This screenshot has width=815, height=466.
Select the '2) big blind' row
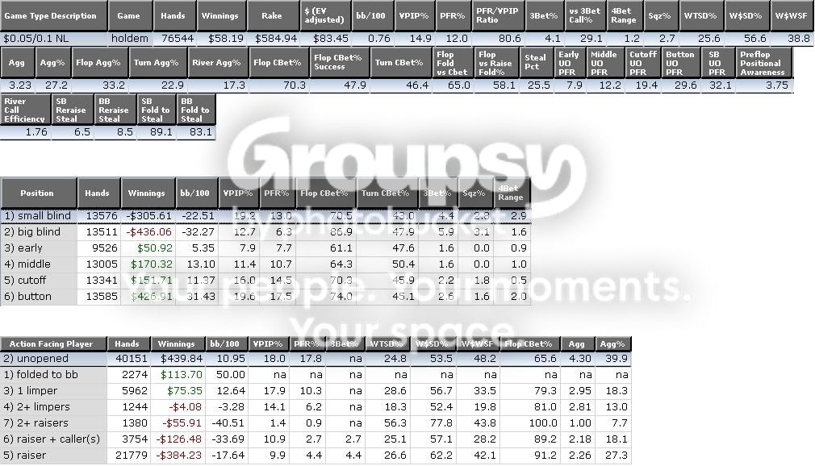pyautogui.click(x=265, y=231)
